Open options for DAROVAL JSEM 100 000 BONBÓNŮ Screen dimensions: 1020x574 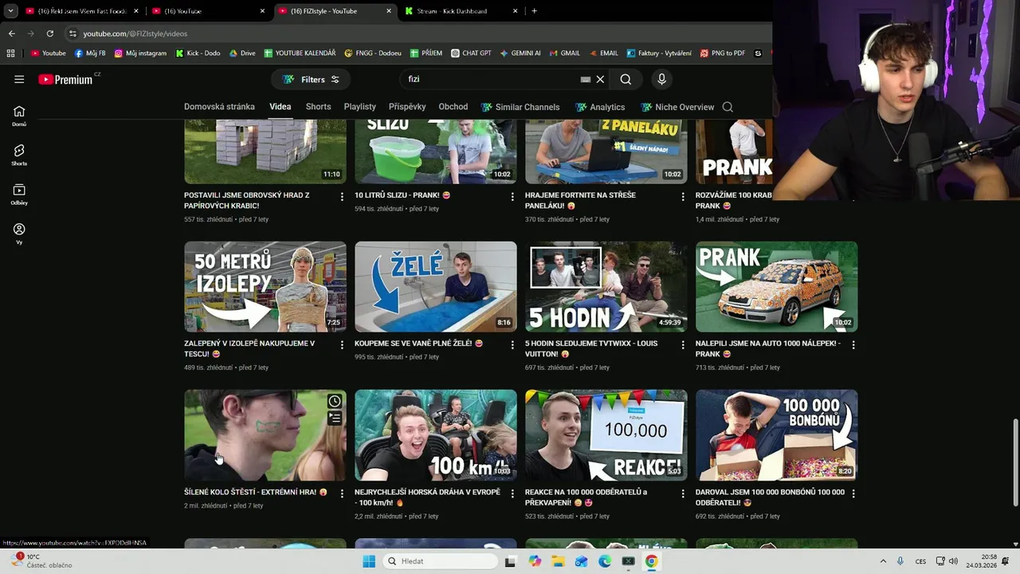pyautogui.click(x=853, y=493)
